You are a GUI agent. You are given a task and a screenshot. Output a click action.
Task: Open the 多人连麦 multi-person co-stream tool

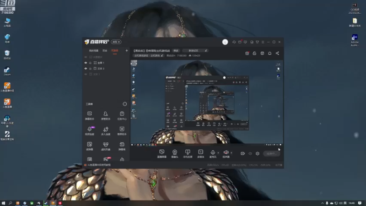106,131
